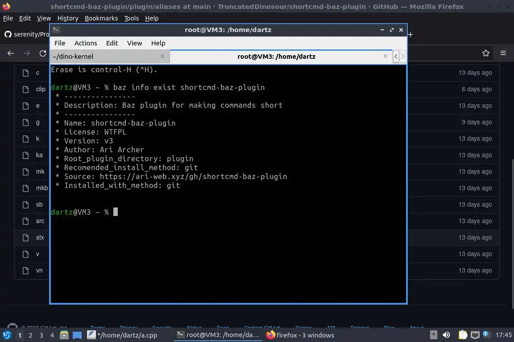Viewport: 514px width, 342px height.
Task: Open the ka file
Action: (x=39, y=155)
